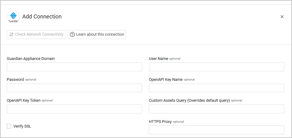Click the Guardian Appliance Domain label

[31, 58]
